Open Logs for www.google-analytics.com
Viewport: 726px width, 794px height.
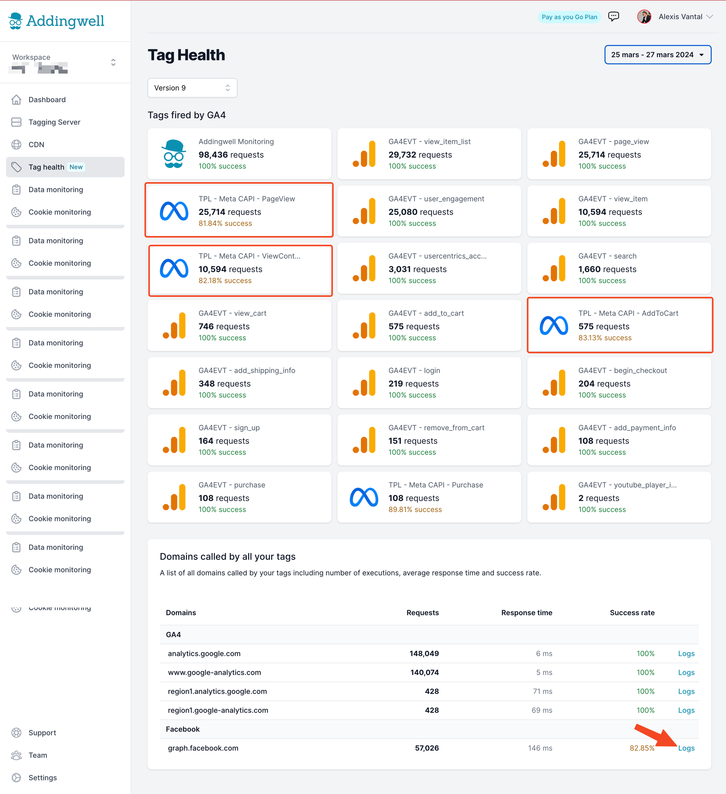point(686,672)
